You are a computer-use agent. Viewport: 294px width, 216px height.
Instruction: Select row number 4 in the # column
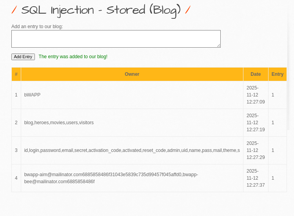[x=16, y=178]
